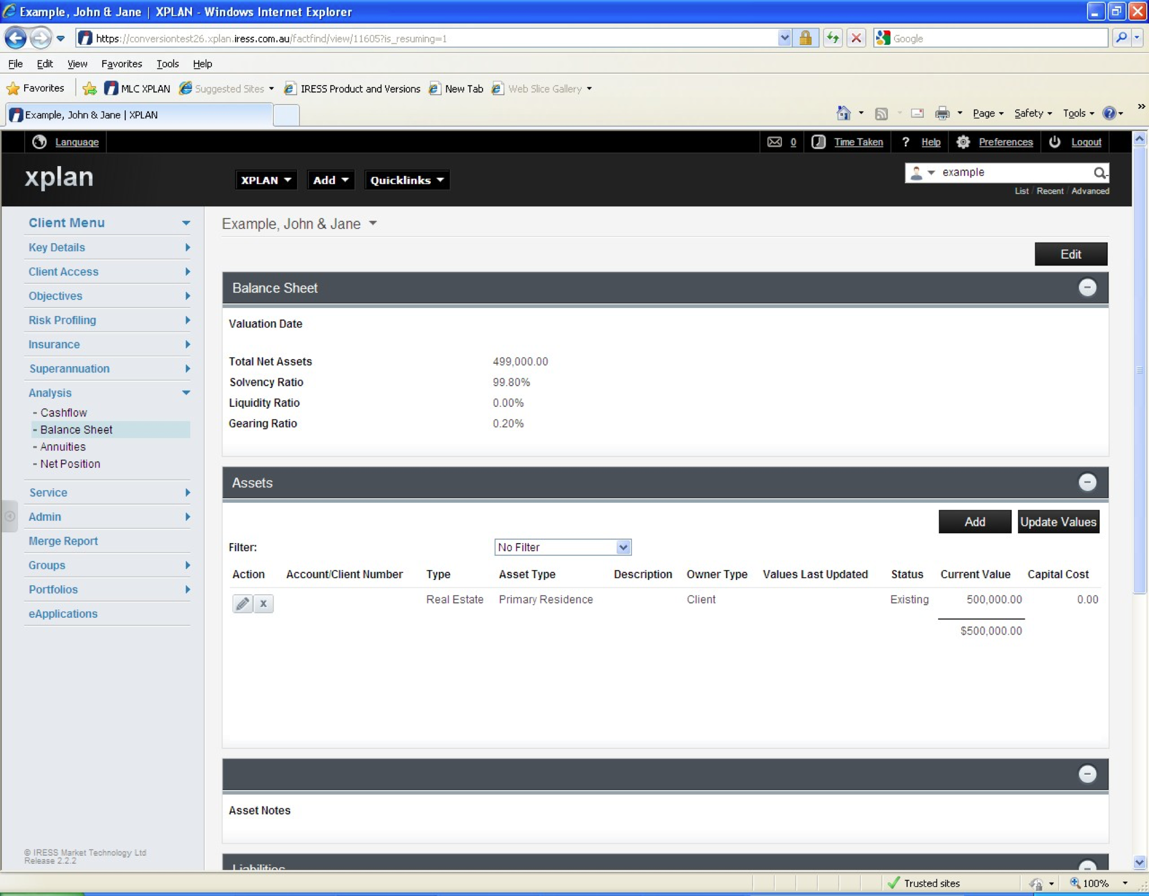
Task: Click the Time Taken clock icon
Action: (x=818, y=142)
